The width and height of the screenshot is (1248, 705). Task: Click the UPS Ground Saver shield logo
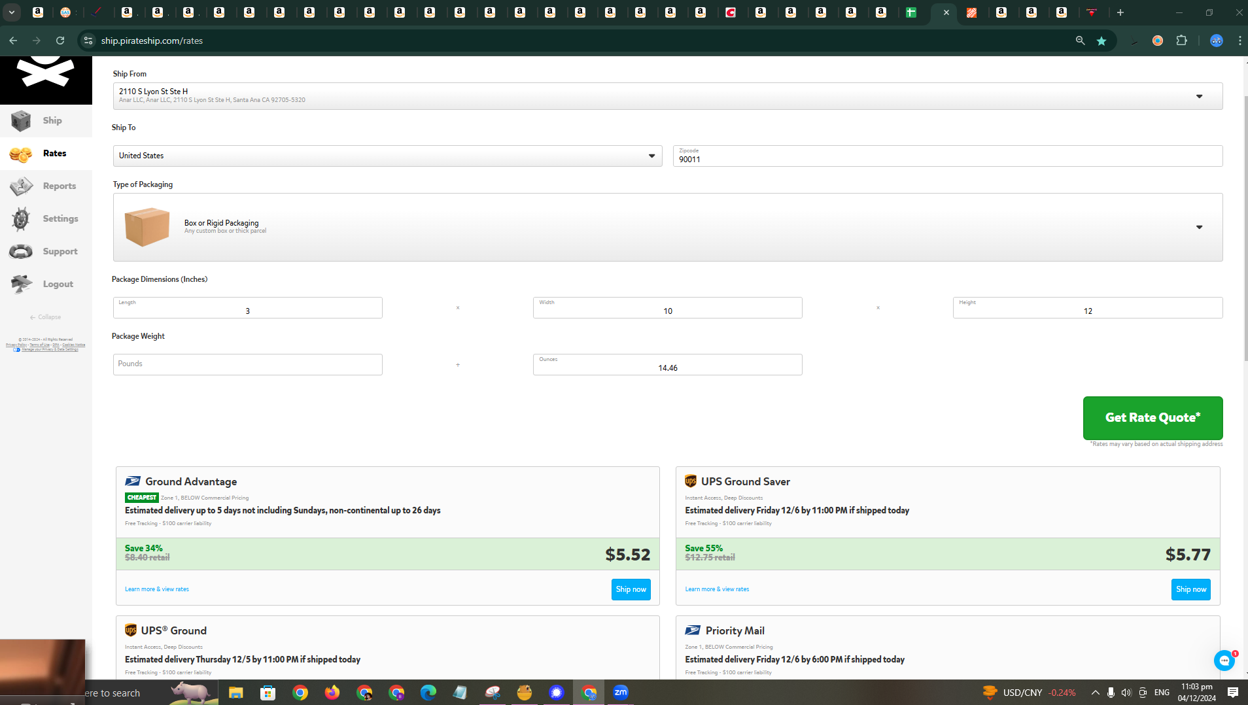tap(691, 481)
